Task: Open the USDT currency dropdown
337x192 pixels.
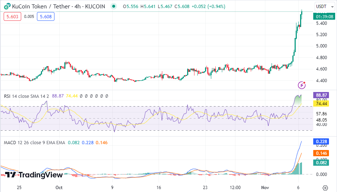Action: (x=325, y=7)
